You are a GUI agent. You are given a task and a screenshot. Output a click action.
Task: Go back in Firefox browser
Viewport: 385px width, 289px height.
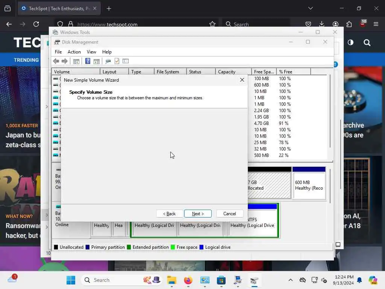(9, 24)
